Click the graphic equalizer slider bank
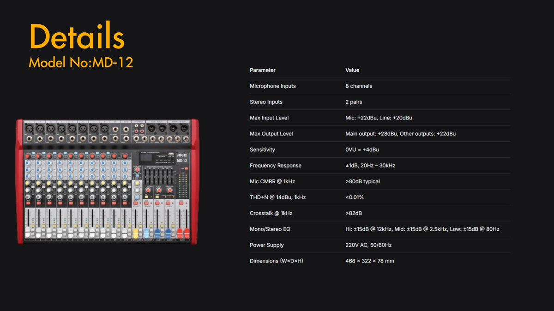554x311 pixels. [158, 177]
